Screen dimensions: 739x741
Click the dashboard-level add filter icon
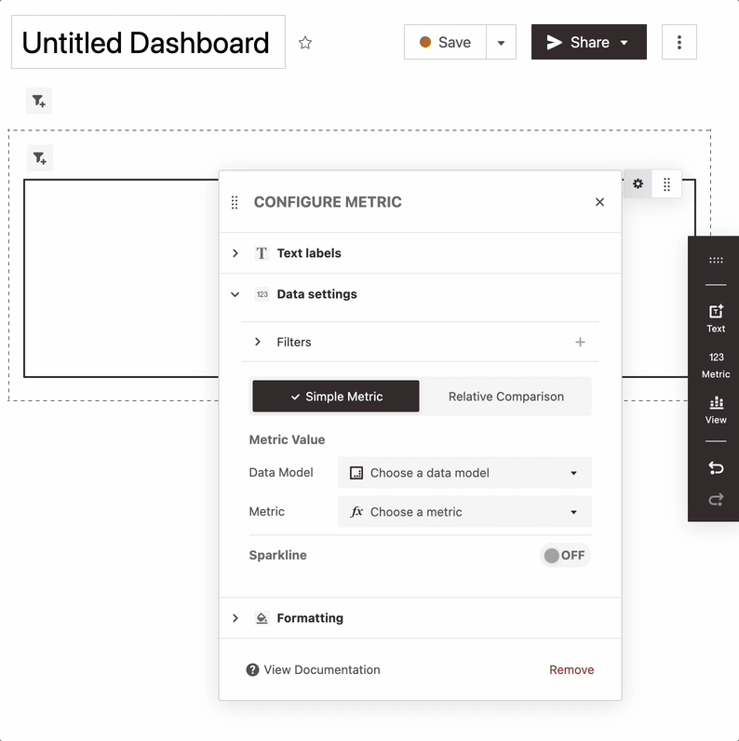[x=39, y=101]
